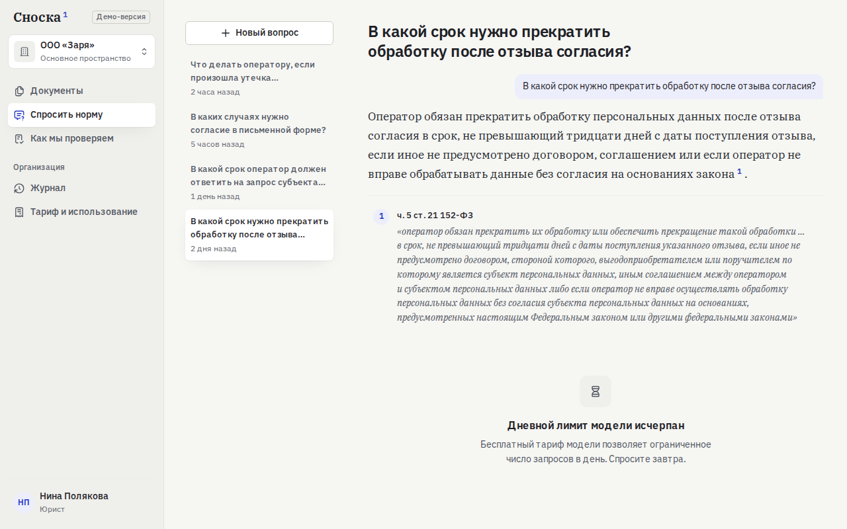
Task: Open Как мы проверяем page
Action: click(82, 138)
